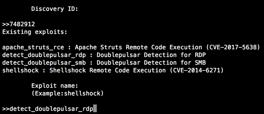The image size is (264, 114).
Task: Click the Exploit name prompt label
Action: tap(55, 86)
